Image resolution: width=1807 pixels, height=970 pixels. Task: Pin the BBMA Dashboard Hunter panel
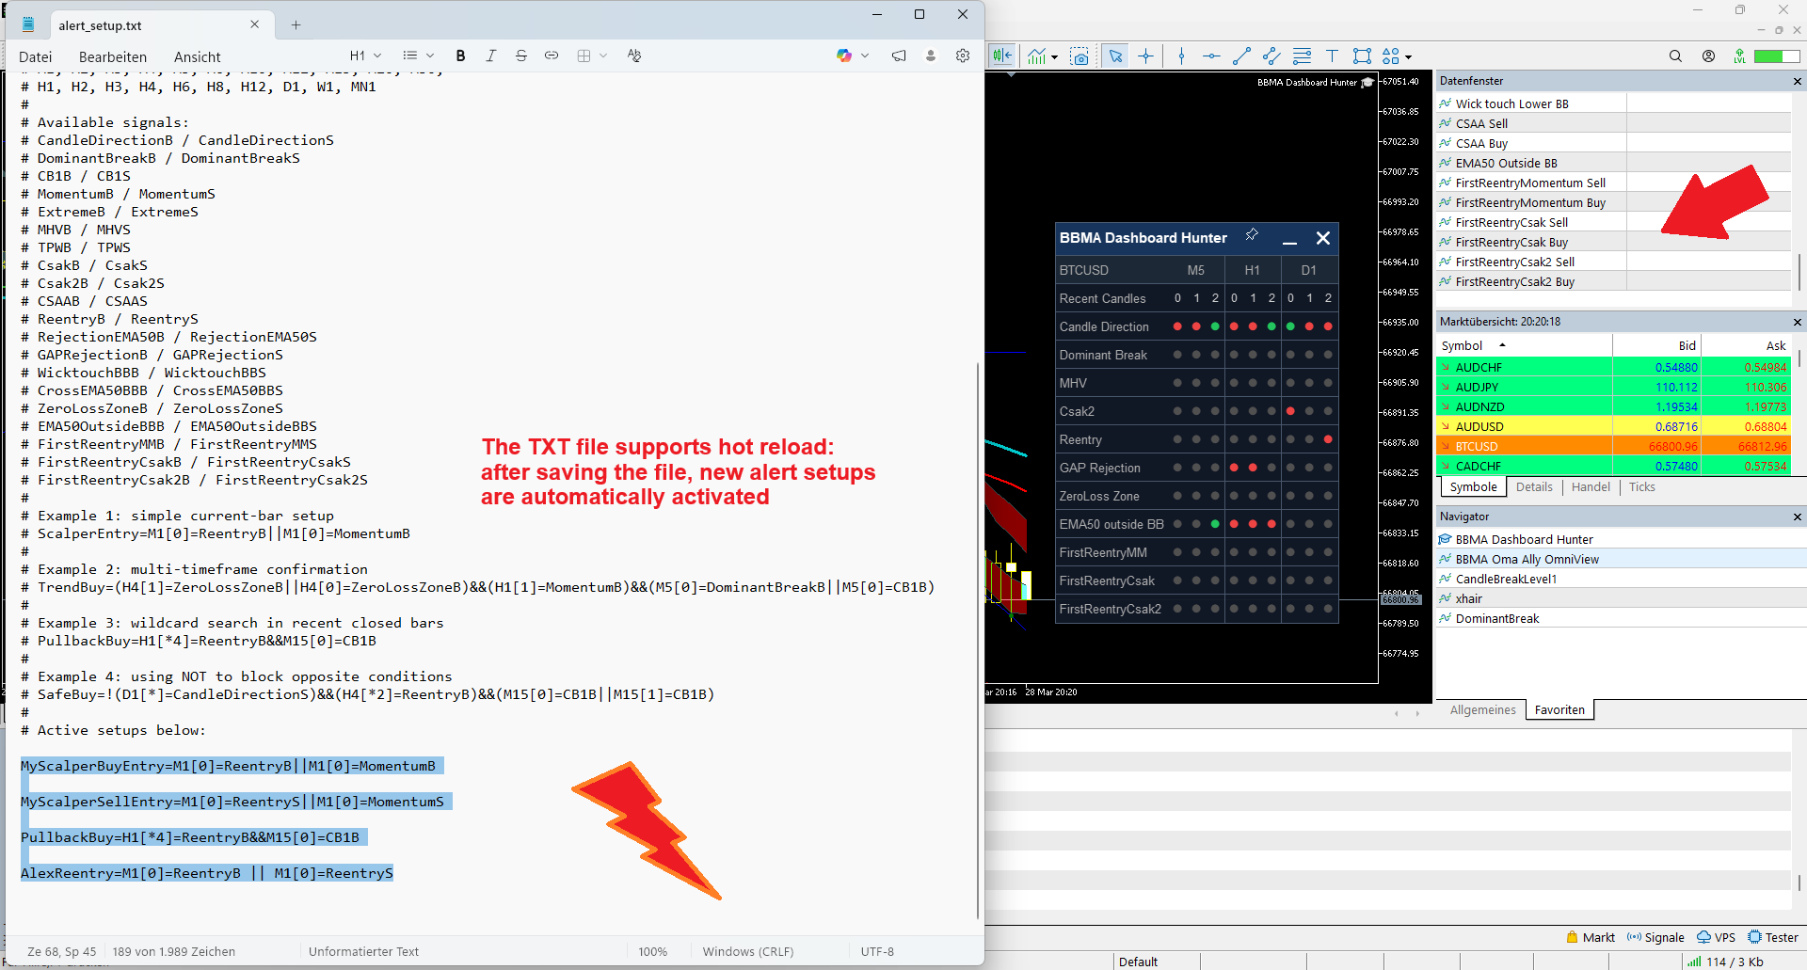(1252, 235)
